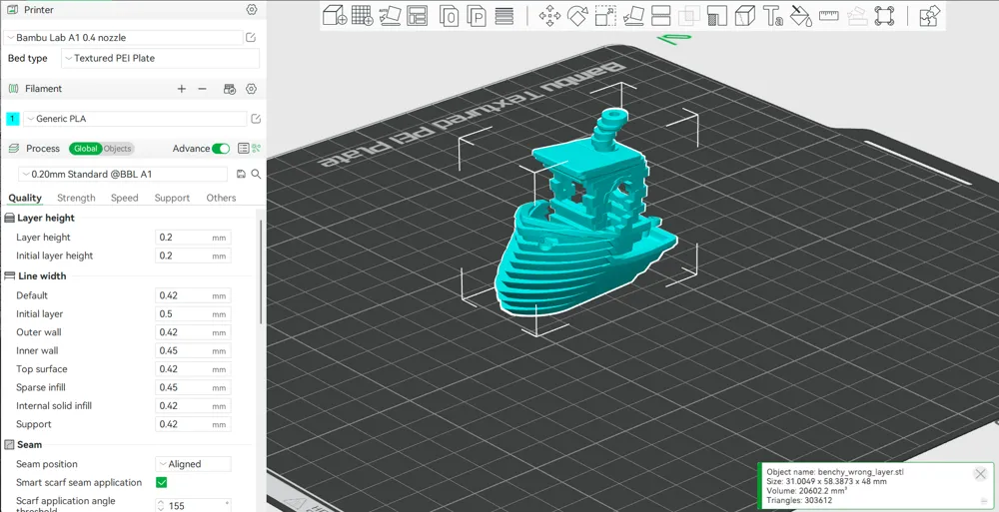Click the Support line width field

point(193,424)
